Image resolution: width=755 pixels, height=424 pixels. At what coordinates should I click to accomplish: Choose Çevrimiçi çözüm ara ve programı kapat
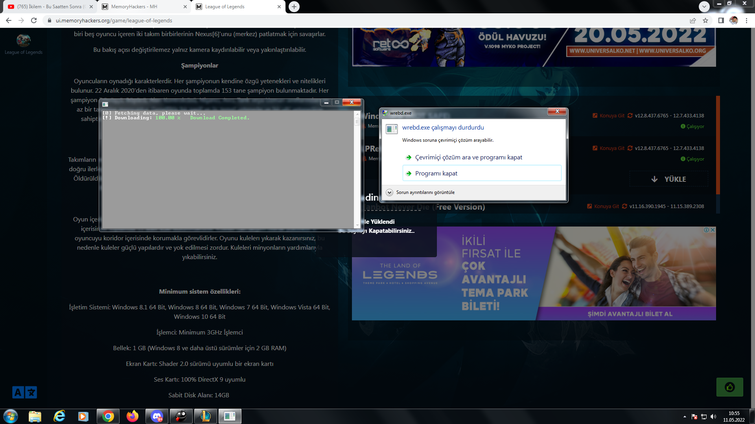click(x=482, y=157)
